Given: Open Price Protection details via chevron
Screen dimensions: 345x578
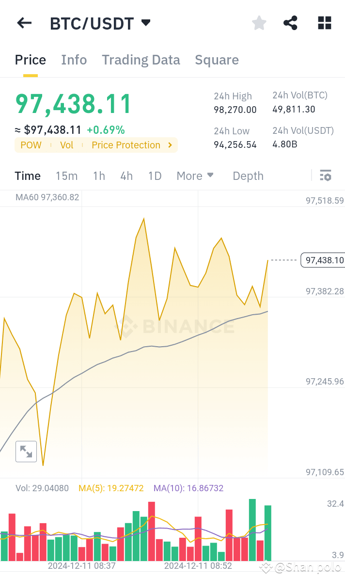Looking at the screenshot, I should [x=169, y=145].
